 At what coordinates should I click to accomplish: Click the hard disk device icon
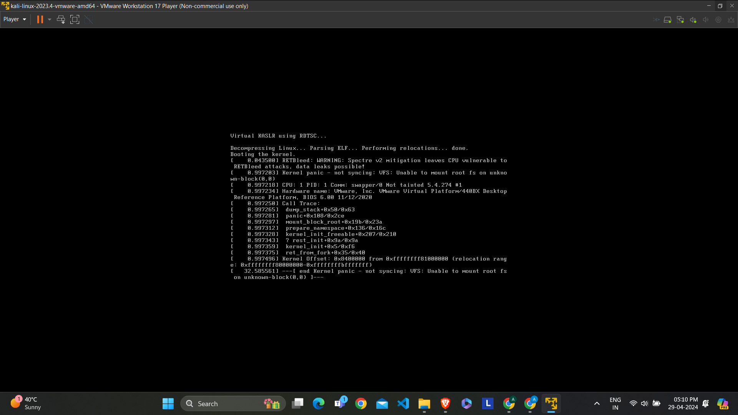click(668, 20)
